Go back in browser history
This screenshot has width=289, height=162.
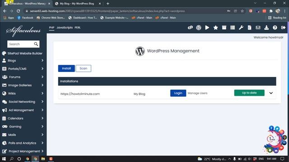(5, 11)
